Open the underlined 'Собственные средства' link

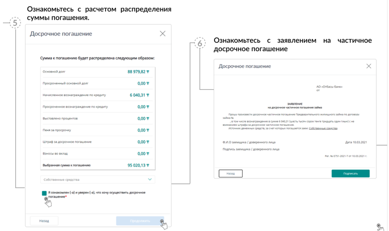coord(323,128)
